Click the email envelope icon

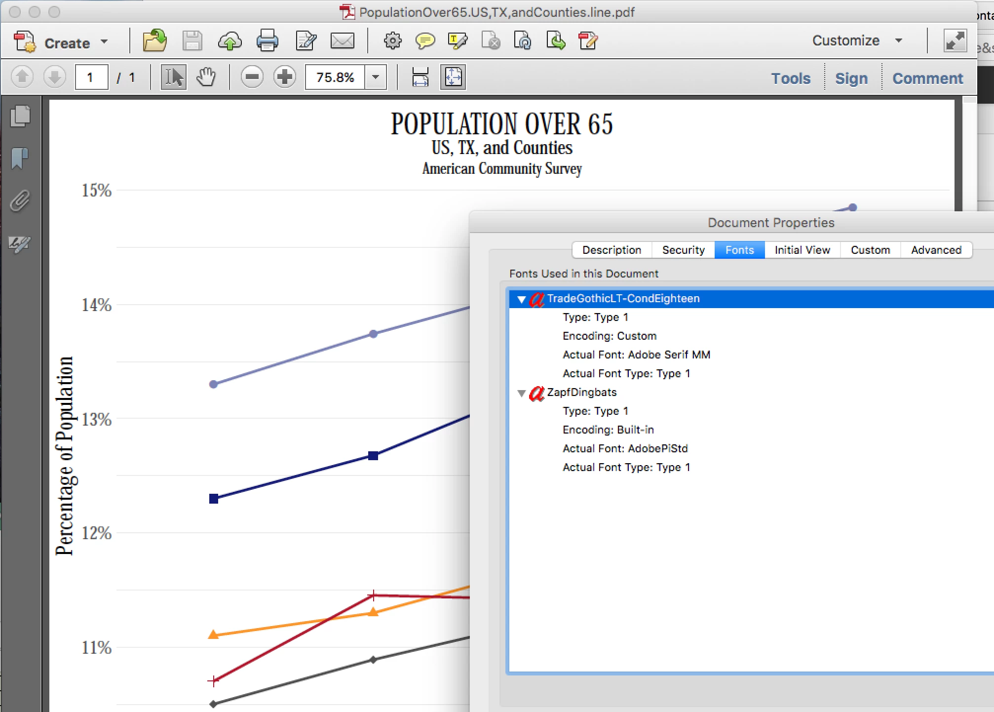(342, 41)
